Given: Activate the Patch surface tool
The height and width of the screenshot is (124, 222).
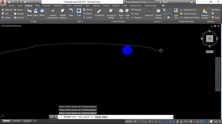Looking at the screenshot, I should (x=36, y=12).
